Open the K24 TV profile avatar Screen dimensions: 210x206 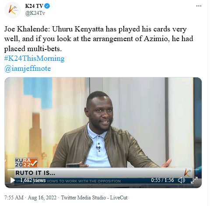pyautogui.click(x=12, y=10)
